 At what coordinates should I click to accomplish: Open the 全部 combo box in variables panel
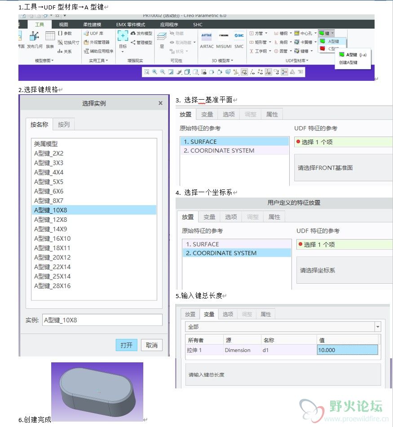pyautogui.click(x=283, y=326)
